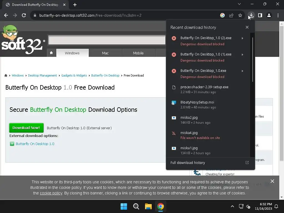
Task: Click the processhacker-2.39-setup.exe file icon
Action: coord(174,87)
